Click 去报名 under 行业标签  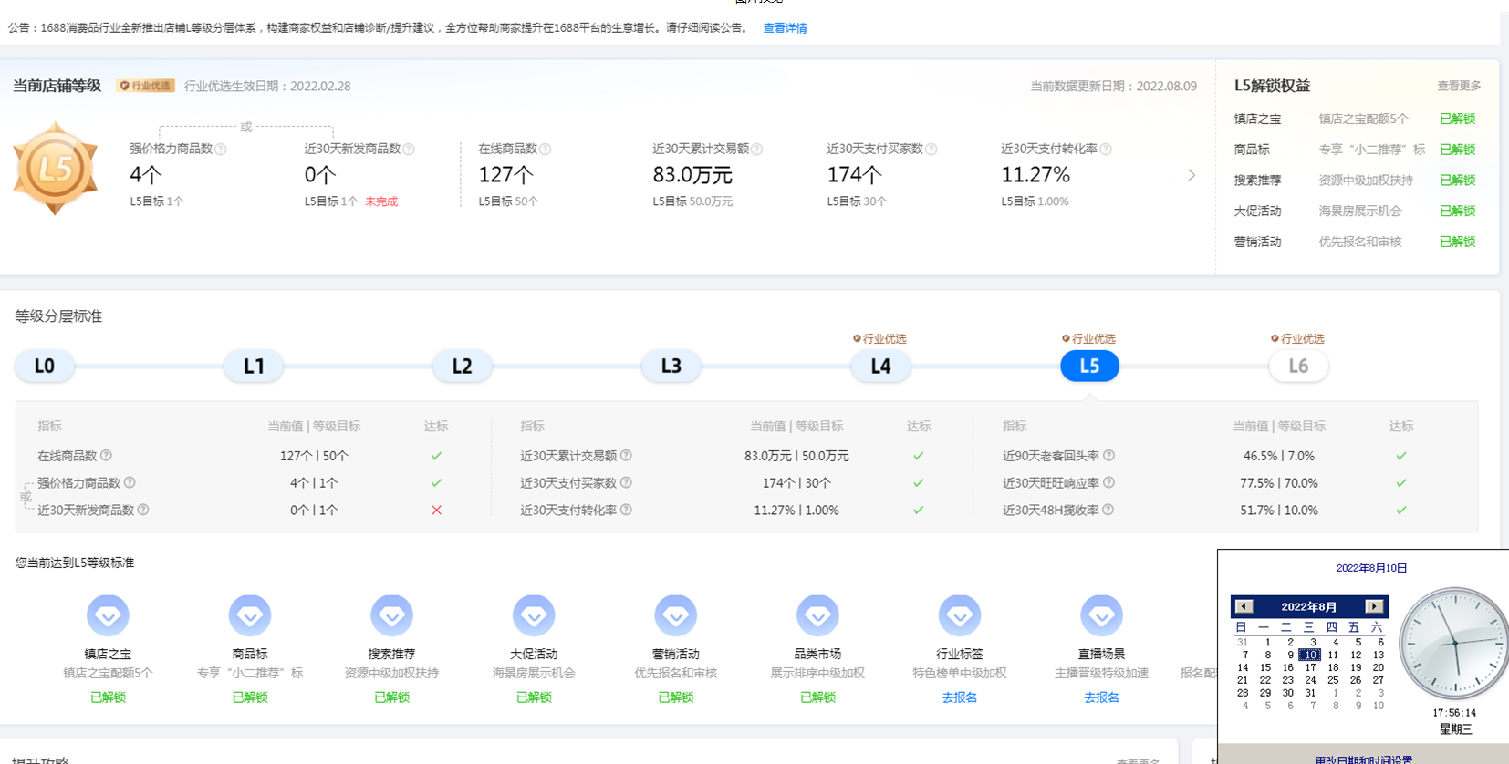click(959, 697)
